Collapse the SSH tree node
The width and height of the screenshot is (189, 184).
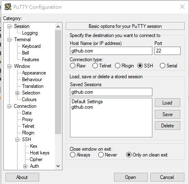coord(17,139)
